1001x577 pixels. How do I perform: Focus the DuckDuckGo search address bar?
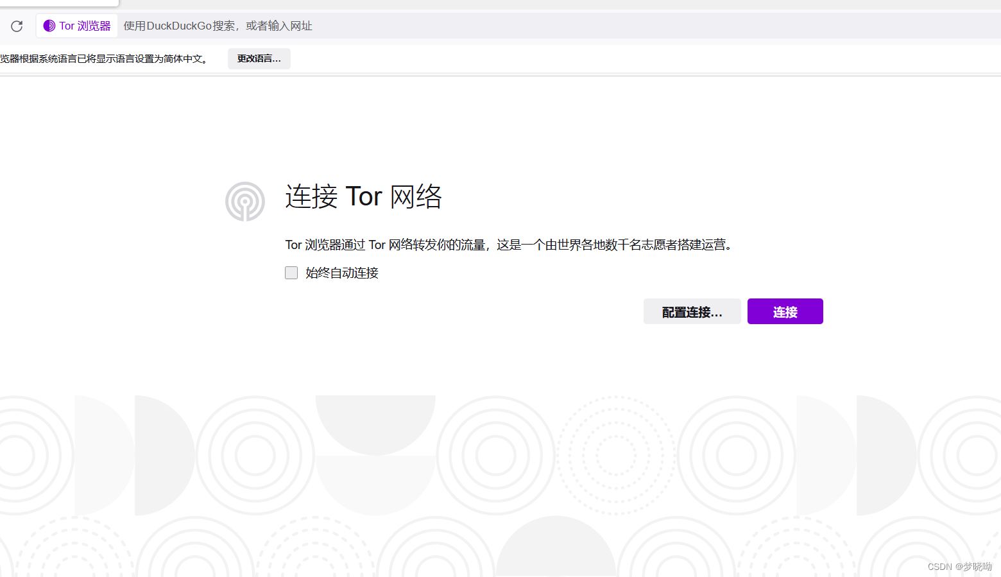(x=558, y=26)
